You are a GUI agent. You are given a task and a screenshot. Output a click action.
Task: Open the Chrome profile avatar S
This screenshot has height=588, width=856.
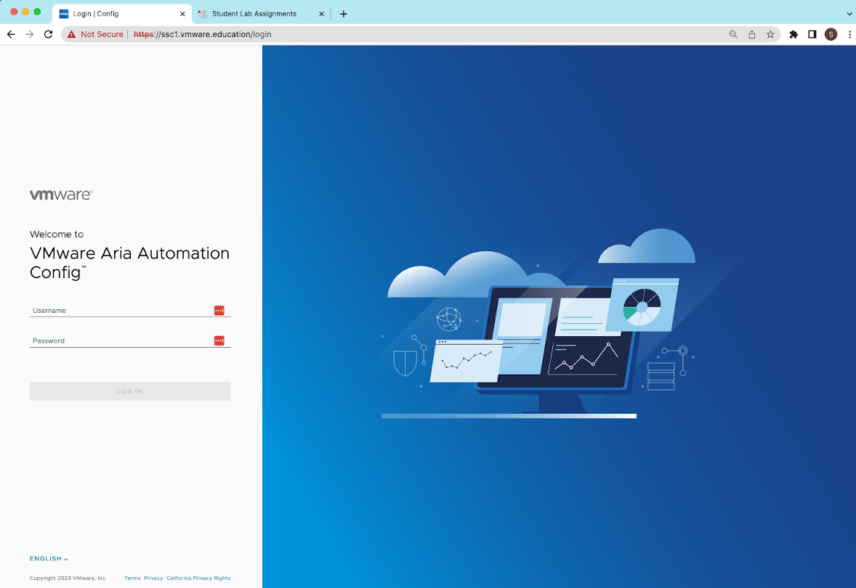(831, 34)
